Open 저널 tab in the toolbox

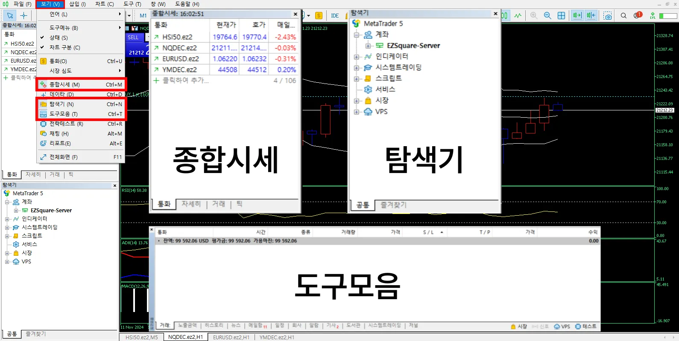coord(413,325)
